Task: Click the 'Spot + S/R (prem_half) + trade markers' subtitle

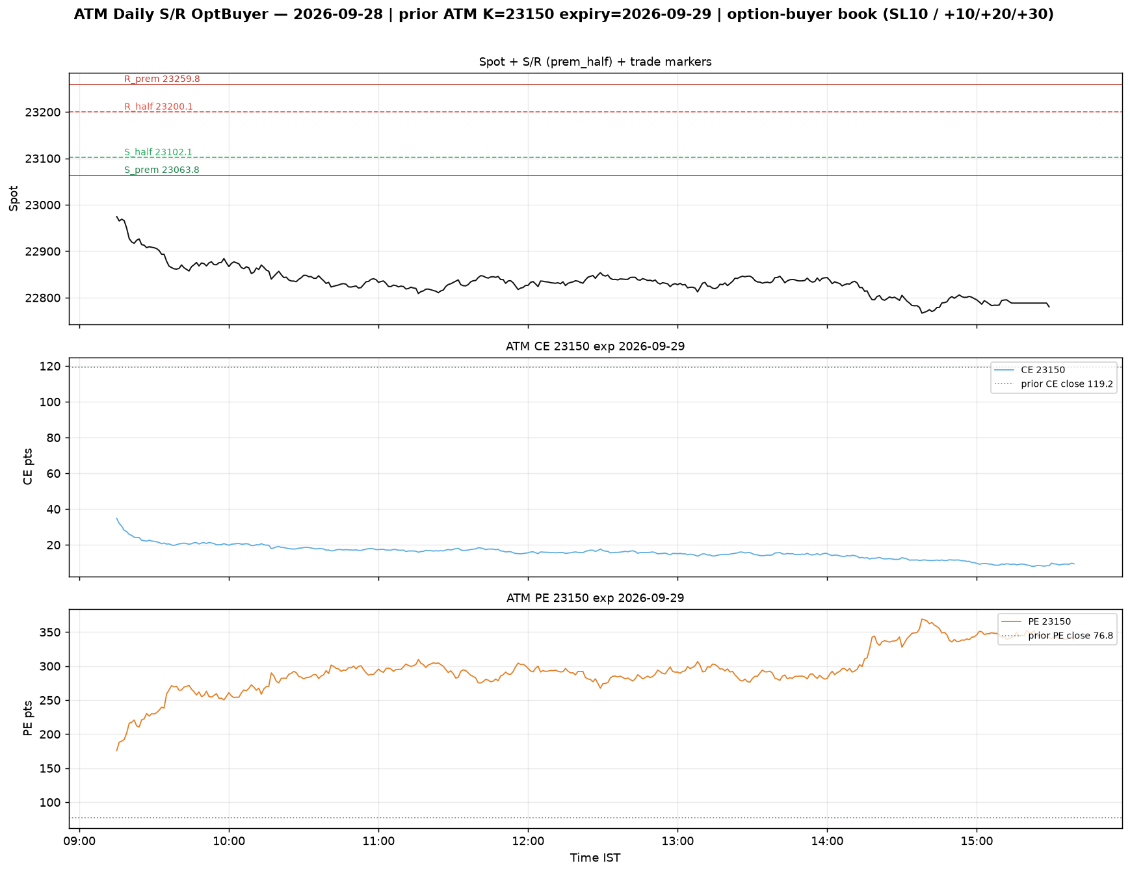Action: click(595, 62)
